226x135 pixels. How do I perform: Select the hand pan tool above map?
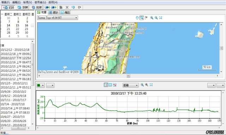tap(137, 18)
